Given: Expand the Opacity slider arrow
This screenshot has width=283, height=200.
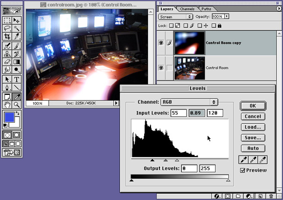Looking at the screenshot, I should coord(227,17).
